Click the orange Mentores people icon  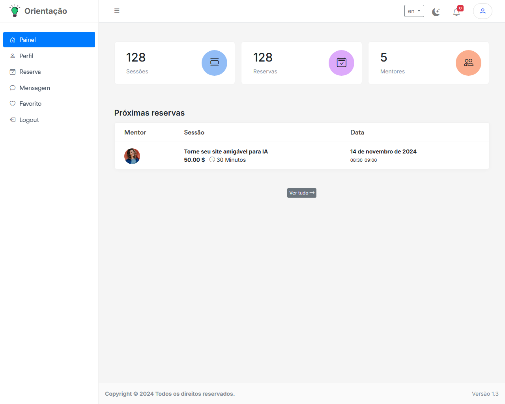(468, 63)
